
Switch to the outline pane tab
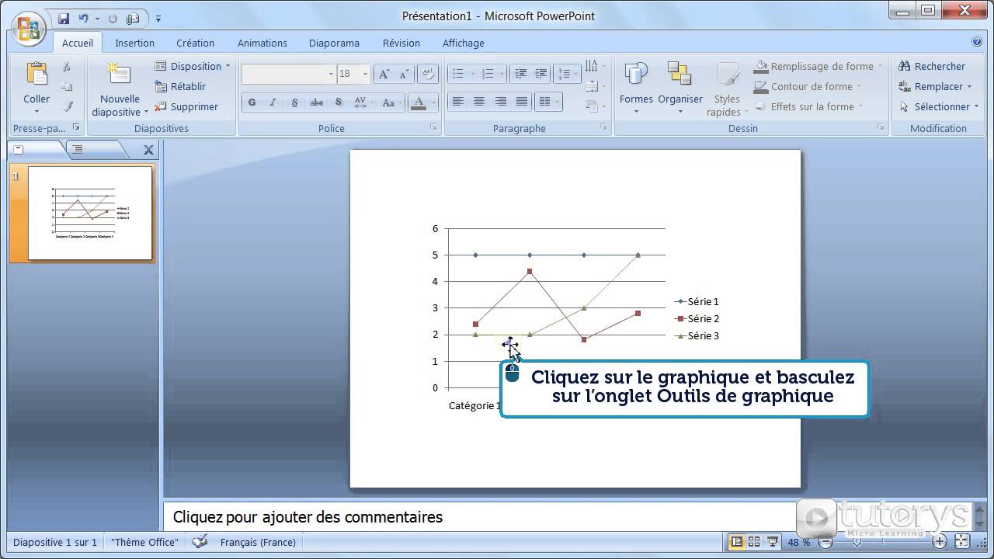[x=78, y=150]
